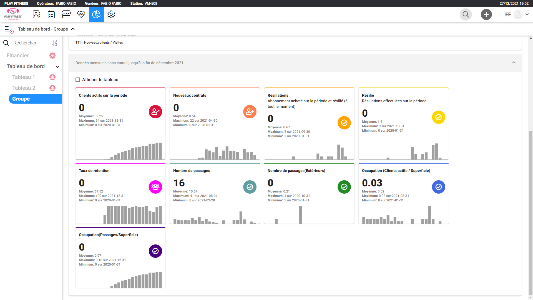Viewport: 533px width, 300px height.
Task: Open the calendar icon in toolbar
Action: (51, 14)
